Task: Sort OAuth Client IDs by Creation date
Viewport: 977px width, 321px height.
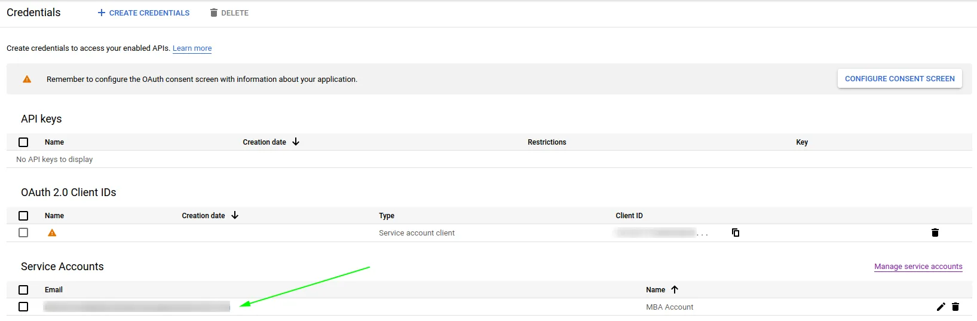Action: pyautogui.click(x=235, y=215)
